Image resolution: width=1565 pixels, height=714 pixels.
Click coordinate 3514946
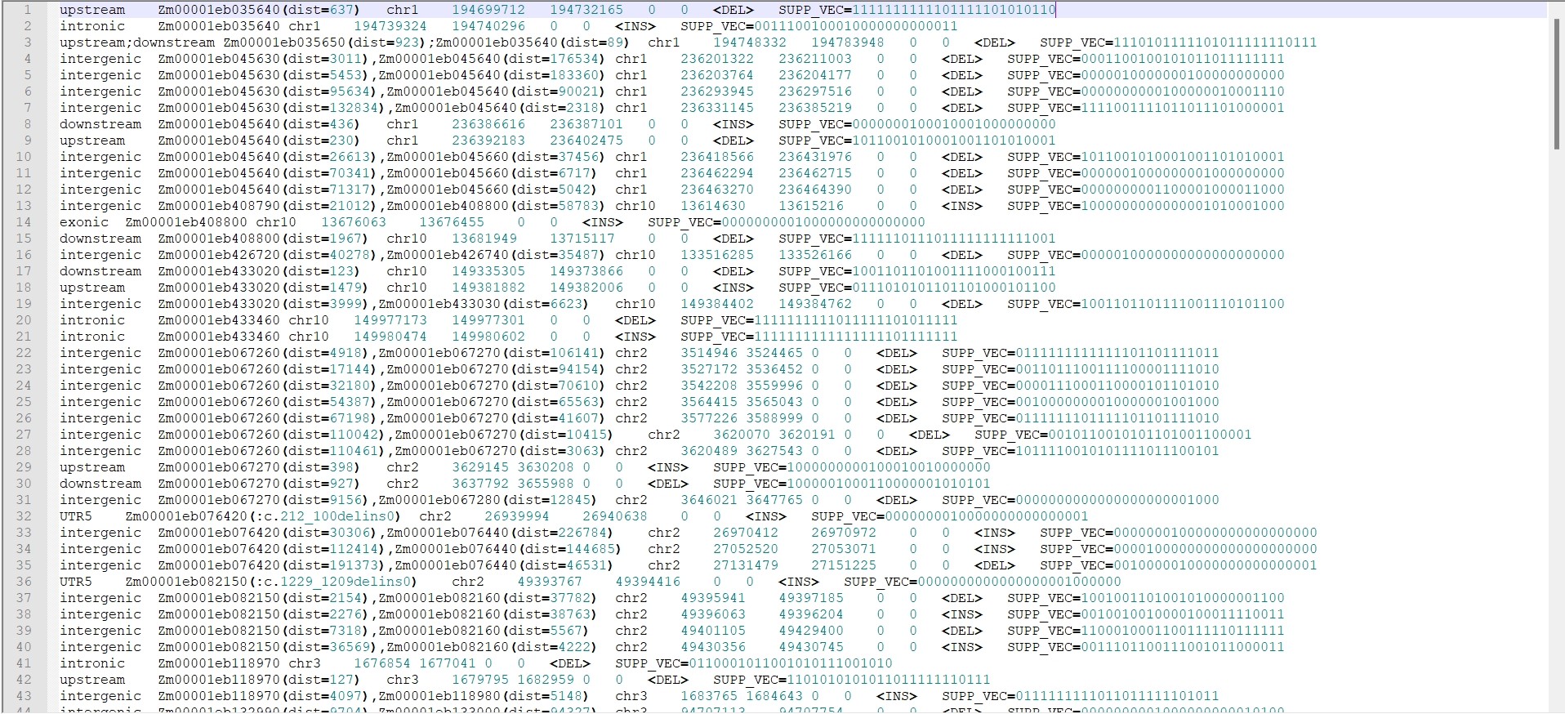(x=709, y=353)
